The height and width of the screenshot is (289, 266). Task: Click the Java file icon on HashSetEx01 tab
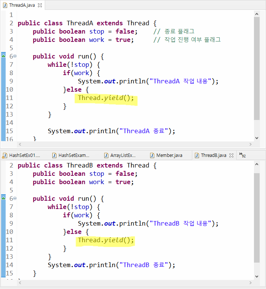[5, 155]
